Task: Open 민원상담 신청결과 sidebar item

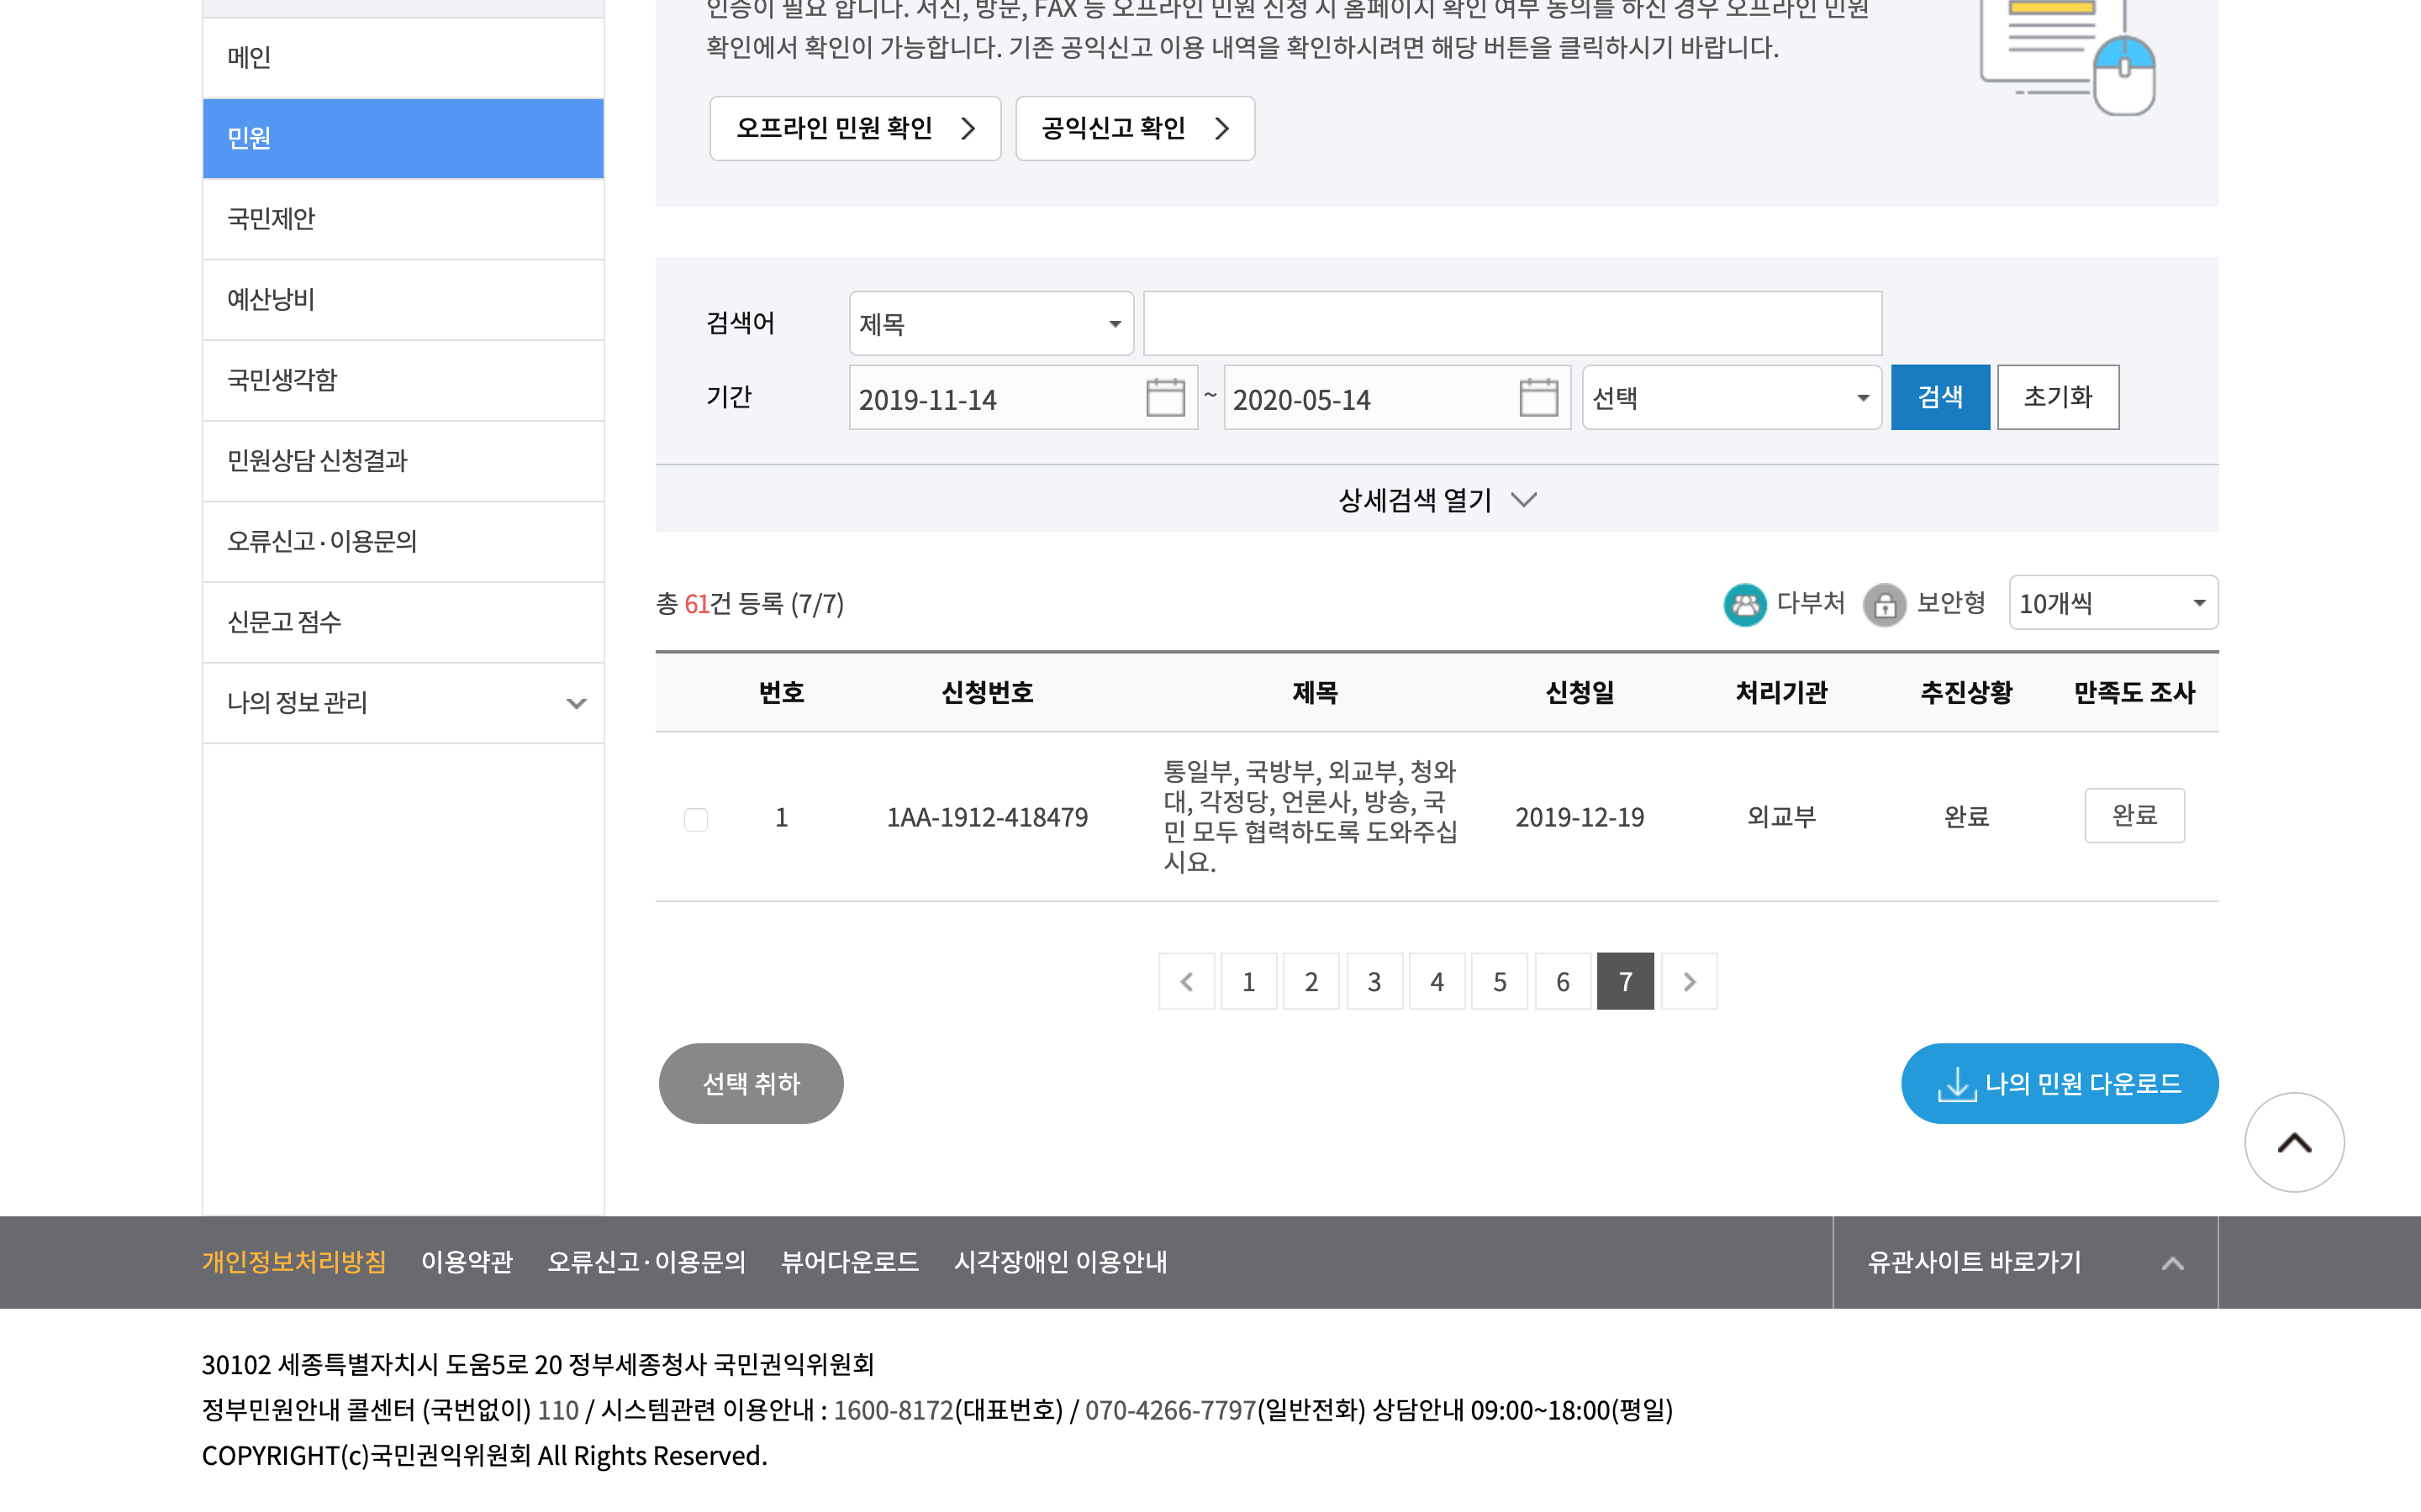Action: 403,460
